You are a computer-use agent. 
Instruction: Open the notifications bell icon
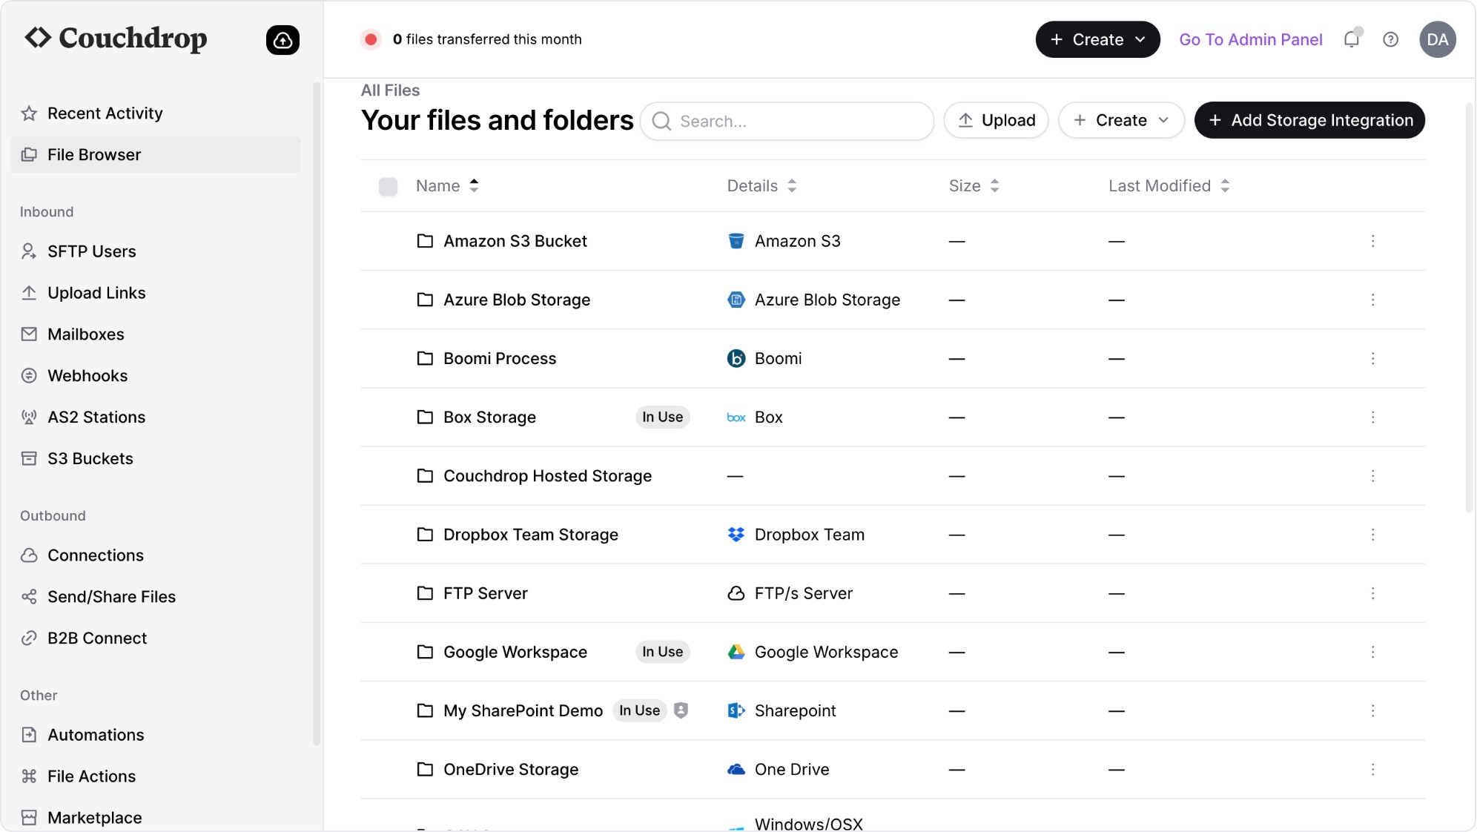1351,39
